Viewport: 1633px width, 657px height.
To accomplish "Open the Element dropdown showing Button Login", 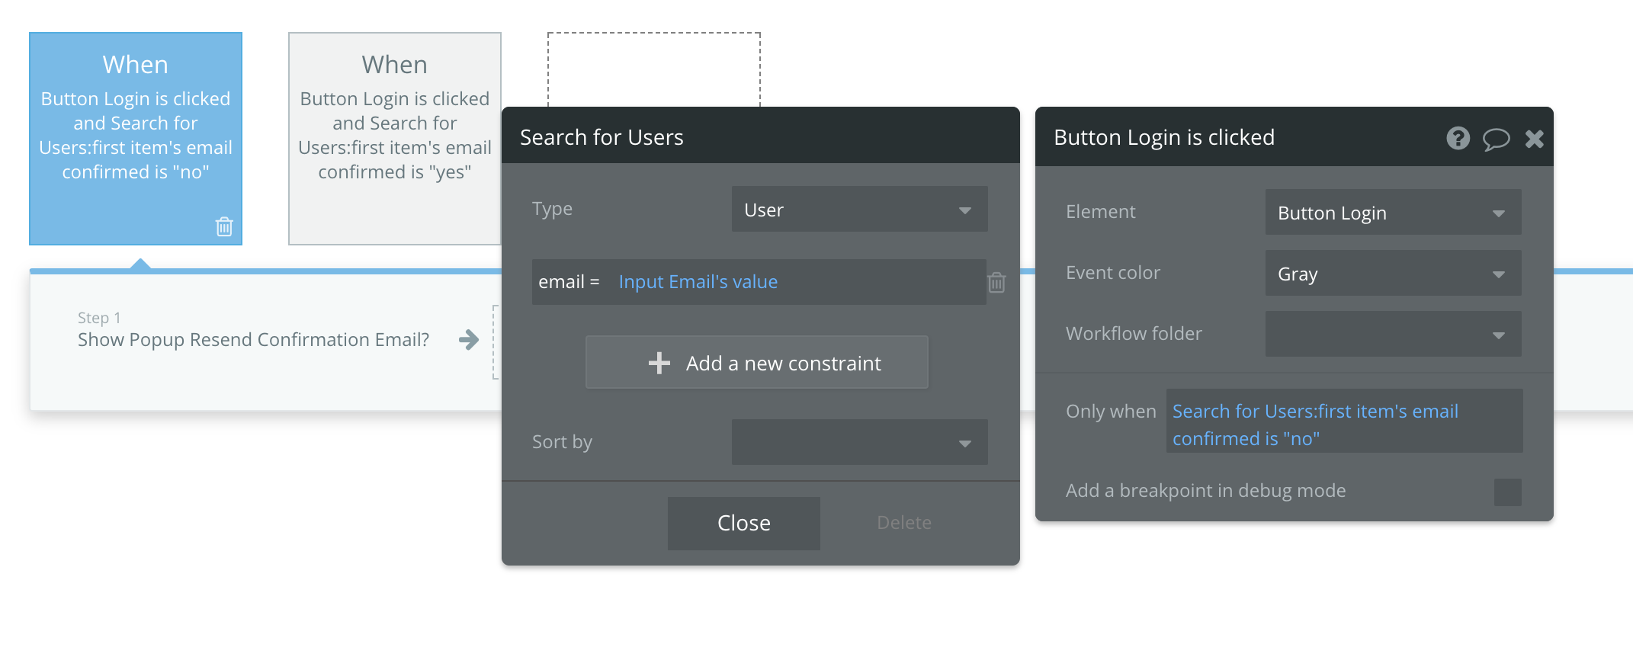I will point(1393,213).
